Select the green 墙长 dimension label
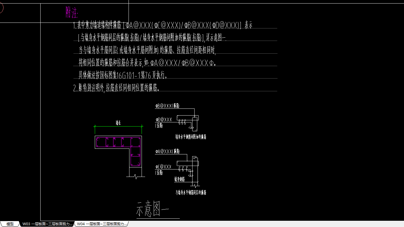 point(118,123)
